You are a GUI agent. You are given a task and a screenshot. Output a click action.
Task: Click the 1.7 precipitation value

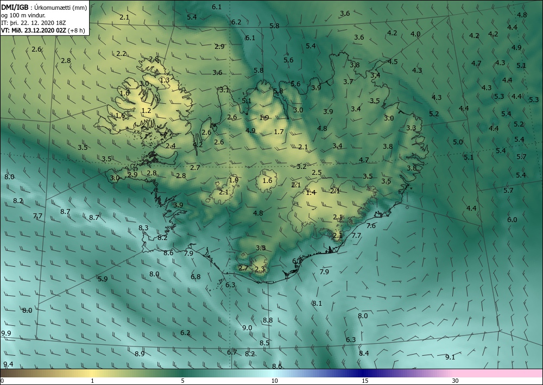pos(279,132)
